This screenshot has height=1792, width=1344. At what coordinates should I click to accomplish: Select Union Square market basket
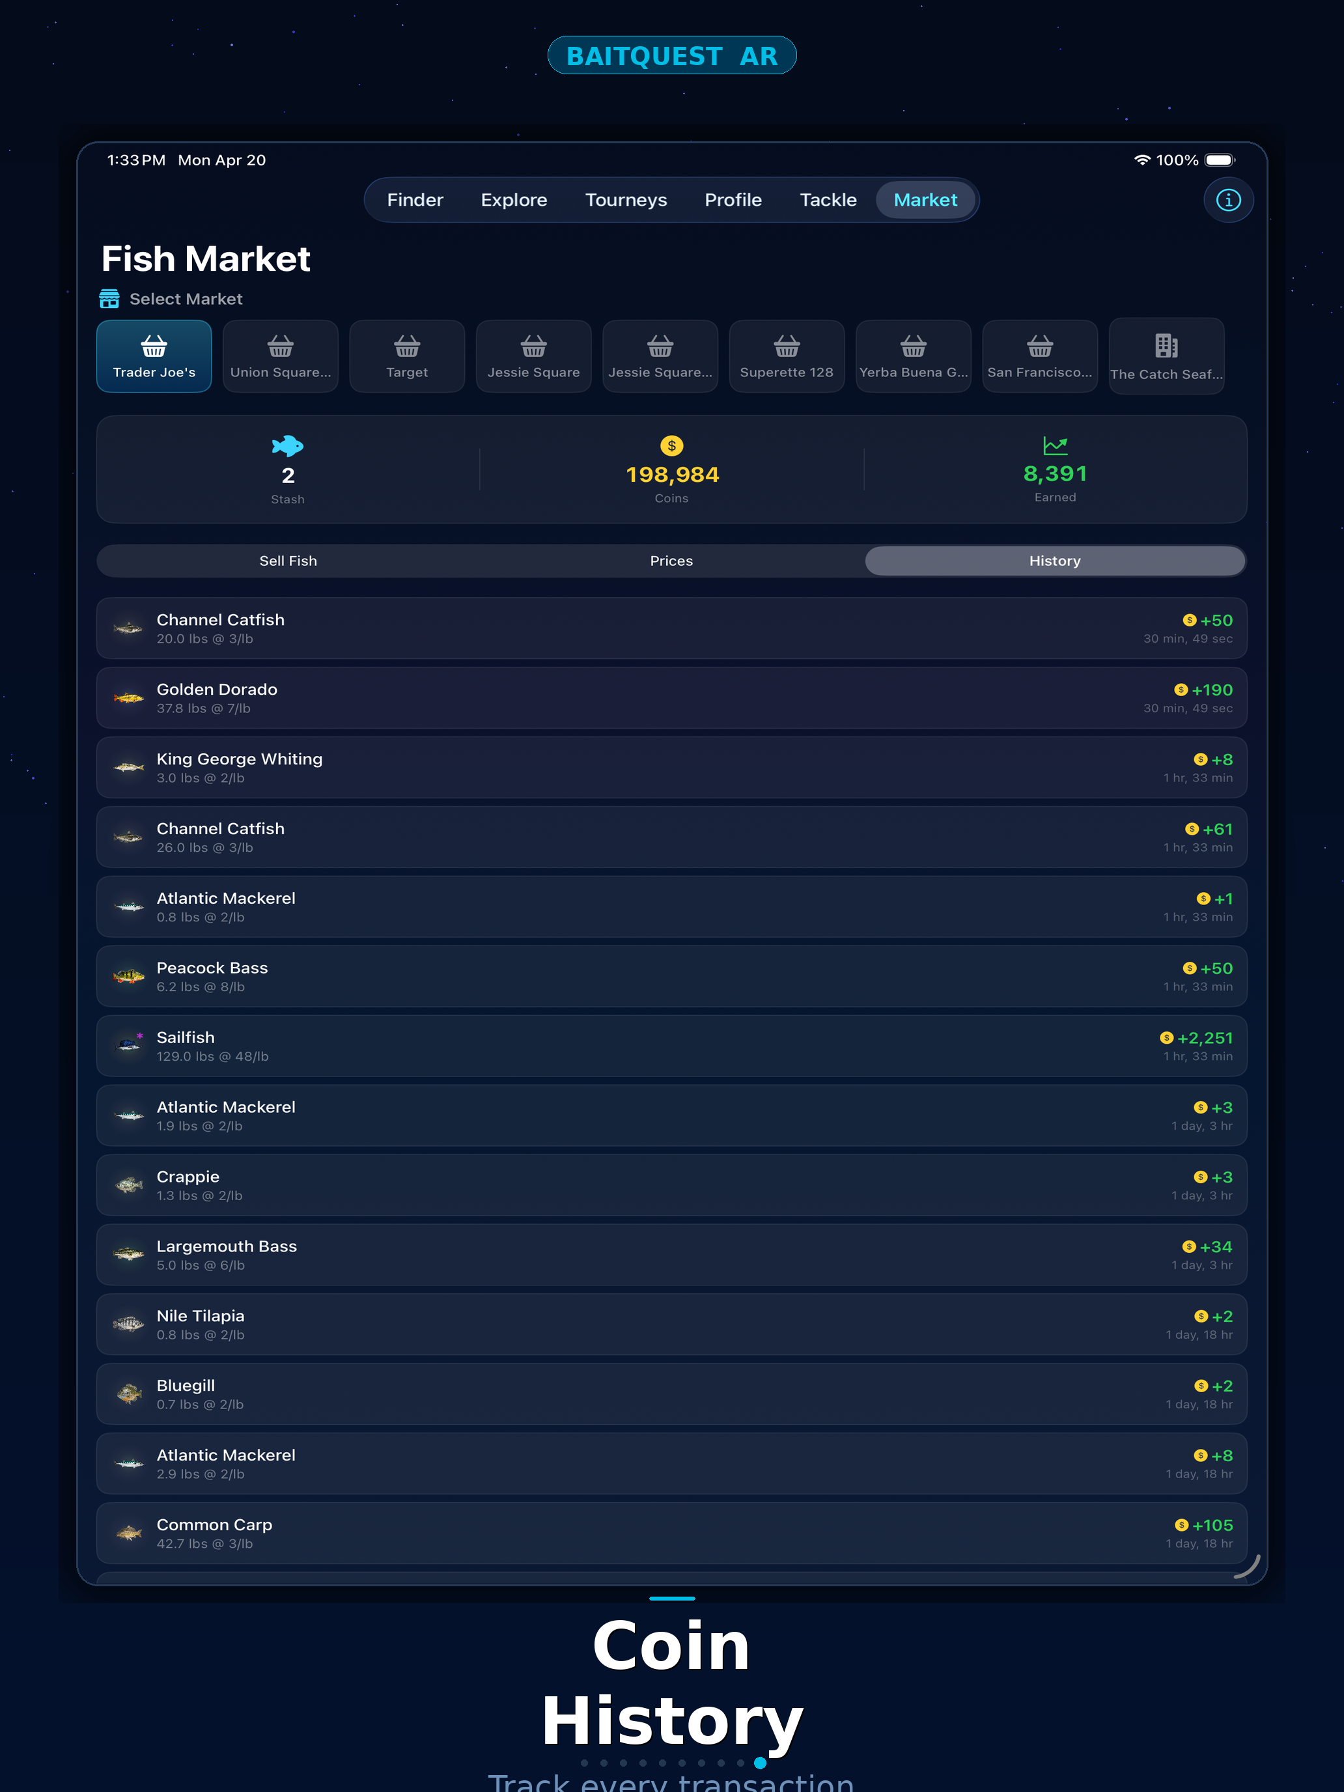coord(280,356)
